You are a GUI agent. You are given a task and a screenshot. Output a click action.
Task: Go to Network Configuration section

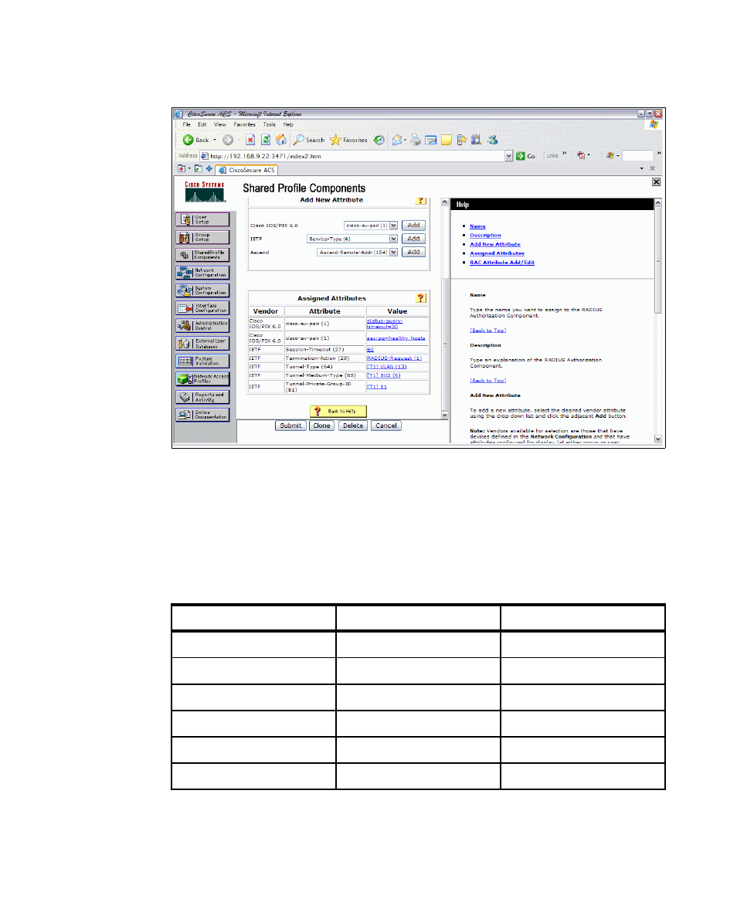point(202,273)
